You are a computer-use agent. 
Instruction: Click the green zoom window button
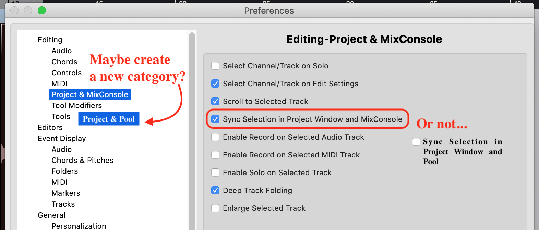pyautogui.click(x=42, y=10)
